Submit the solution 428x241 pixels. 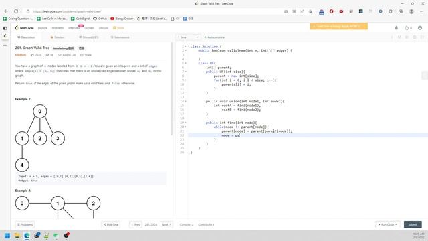[x=413, y=225]
